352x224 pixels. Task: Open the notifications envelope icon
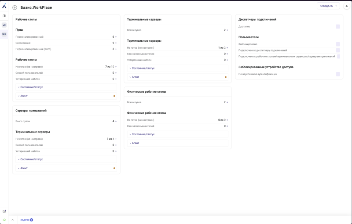coord(4,211)
